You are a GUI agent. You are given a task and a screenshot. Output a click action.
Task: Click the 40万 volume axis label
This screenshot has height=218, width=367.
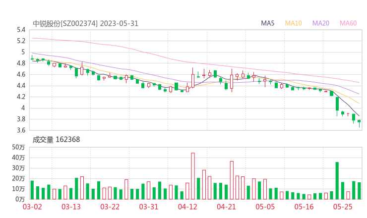18,158
